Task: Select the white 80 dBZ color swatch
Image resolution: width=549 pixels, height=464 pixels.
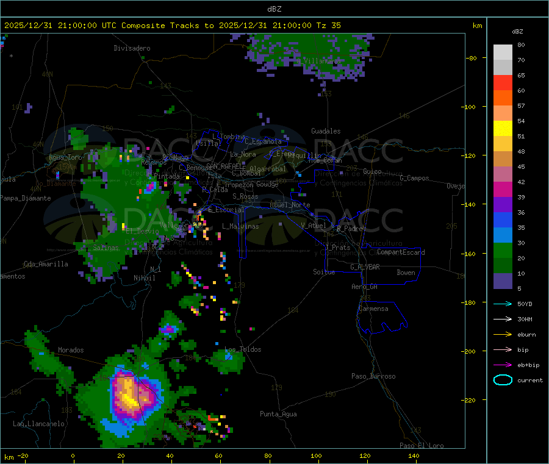Action: [503, 52]
